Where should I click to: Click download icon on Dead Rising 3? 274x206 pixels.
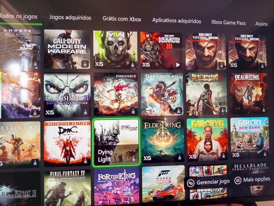click(223, 110)
